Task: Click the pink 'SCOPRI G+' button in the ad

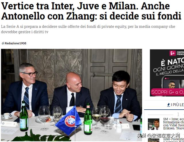Action: click(x=167, y=92)
